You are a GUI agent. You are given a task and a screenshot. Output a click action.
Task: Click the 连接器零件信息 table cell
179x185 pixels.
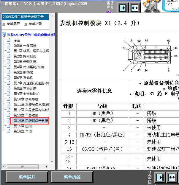94,91
